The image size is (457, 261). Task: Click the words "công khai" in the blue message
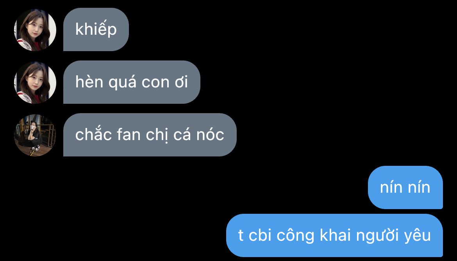pyautogui.click(x=314, y=235)
